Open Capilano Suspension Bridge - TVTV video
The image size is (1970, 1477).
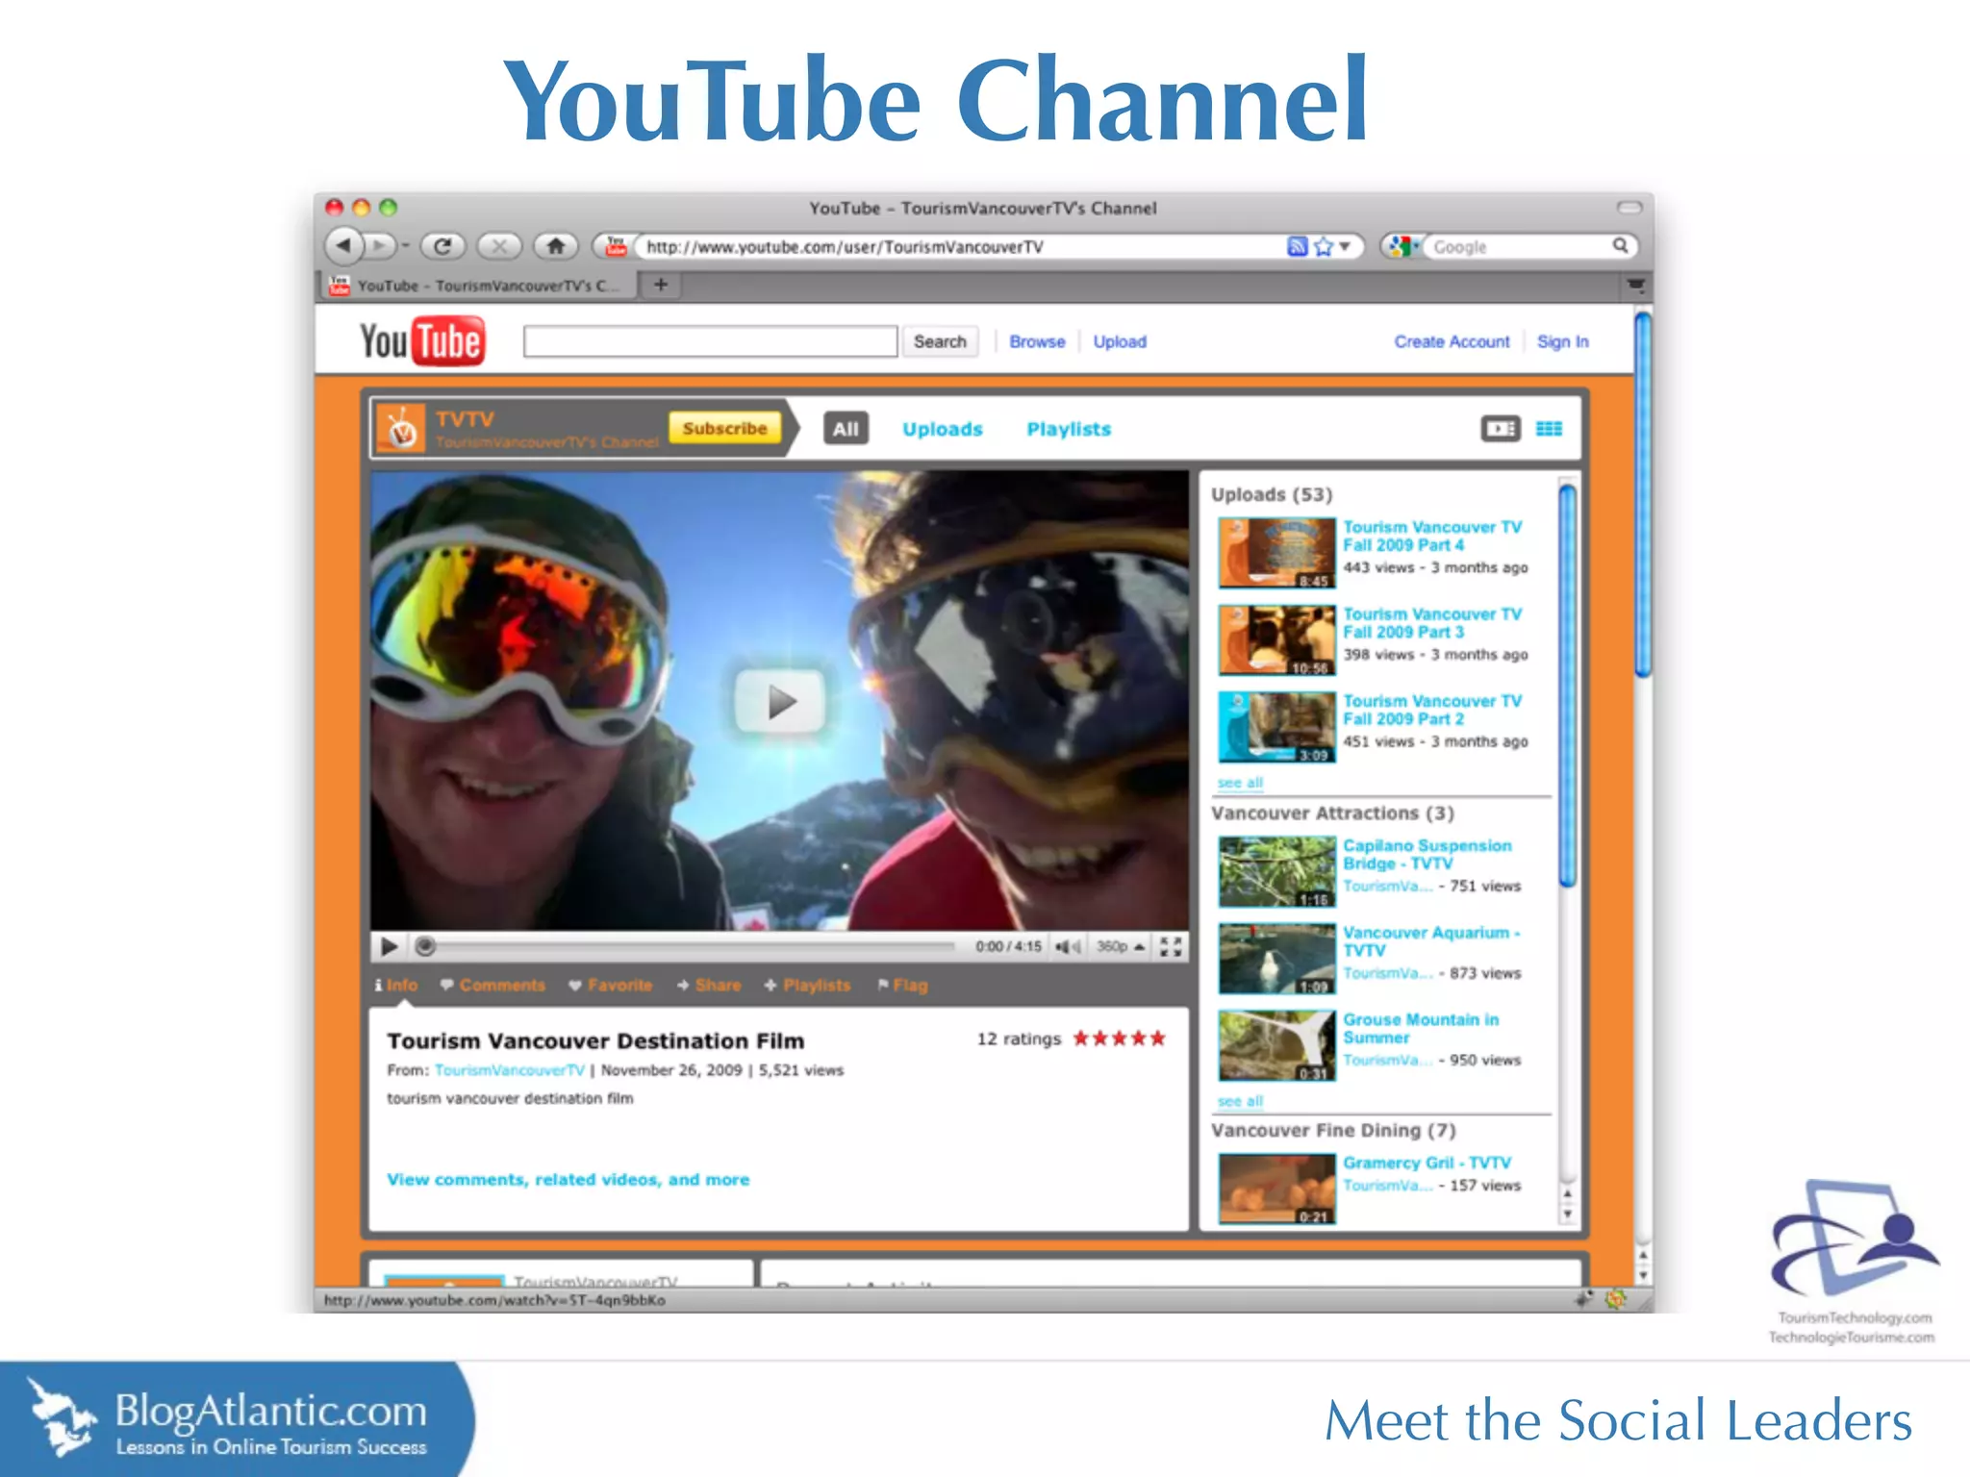coord(1427,854)
